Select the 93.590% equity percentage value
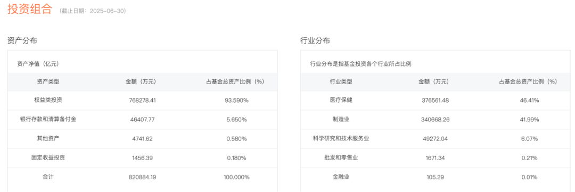 236,100
